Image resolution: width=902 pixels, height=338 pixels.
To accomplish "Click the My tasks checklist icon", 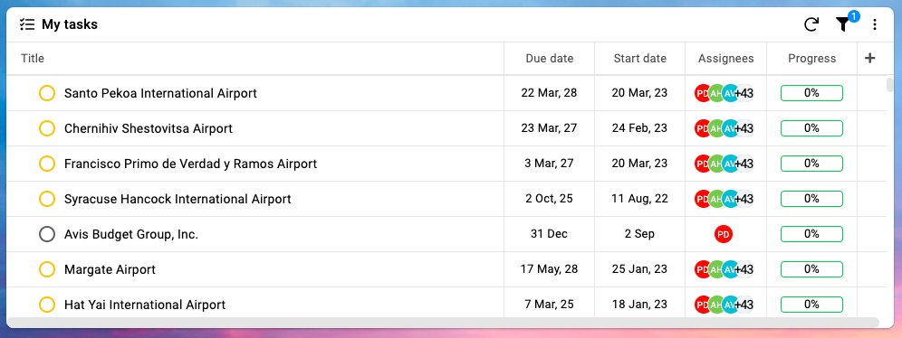I will coord(26,24).
